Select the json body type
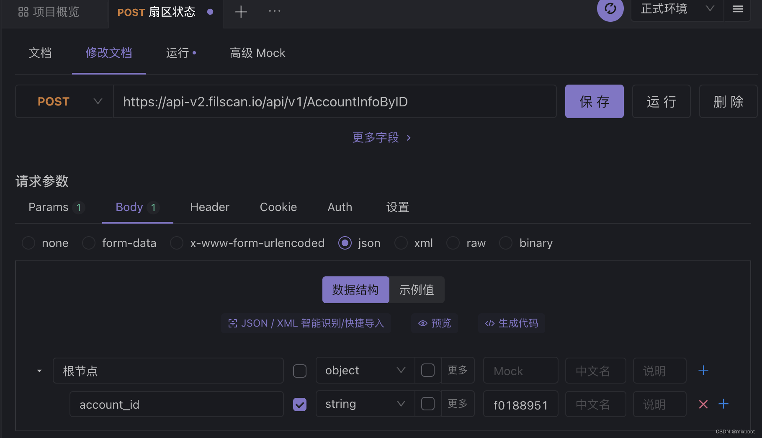The width and height of the screenshot is (762, 438). 345,243
